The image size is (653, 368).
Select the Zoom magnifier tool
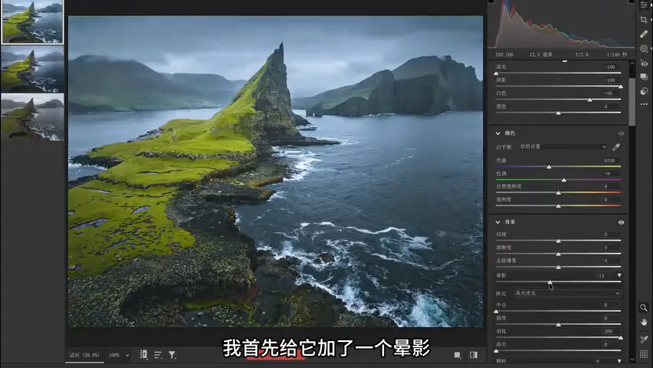tap(644, 307)
